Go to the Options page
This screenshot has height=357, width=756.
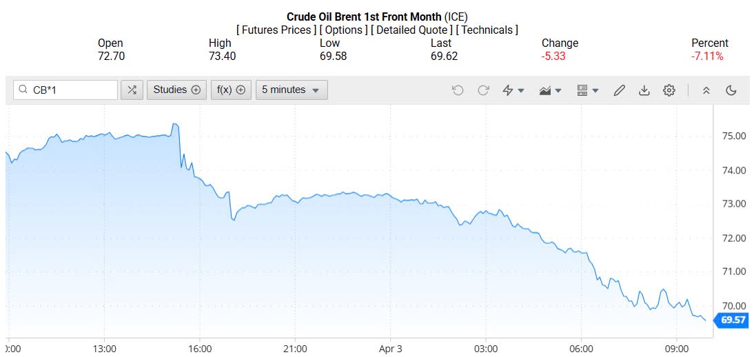click(343, 30)
